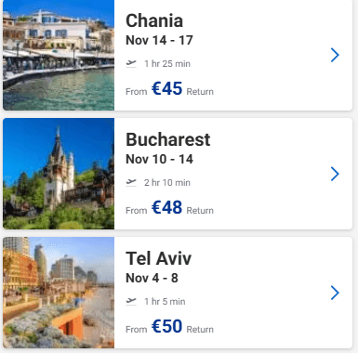Choose the €48 return fare
Screen dimensions: 358x353
pos(166,207)
